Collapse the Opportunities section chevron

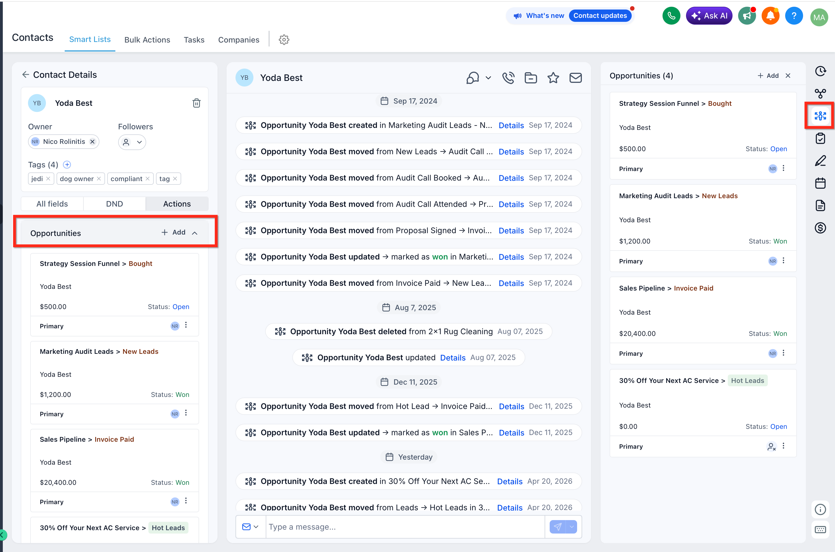click(x=195, y=233)
